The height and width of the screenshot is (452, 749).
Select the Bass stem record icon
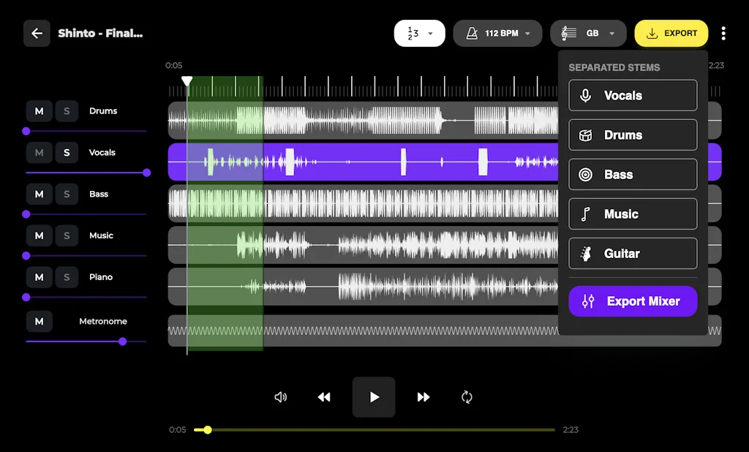coord(584,174)
